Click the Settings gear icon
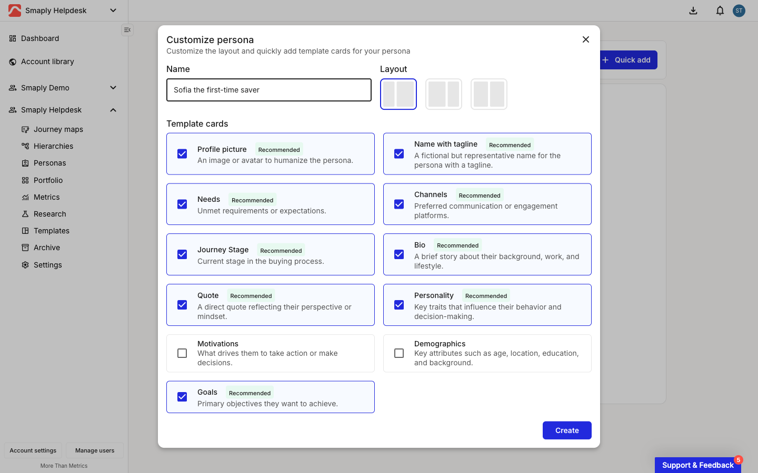758x473 pixels. 25,265
